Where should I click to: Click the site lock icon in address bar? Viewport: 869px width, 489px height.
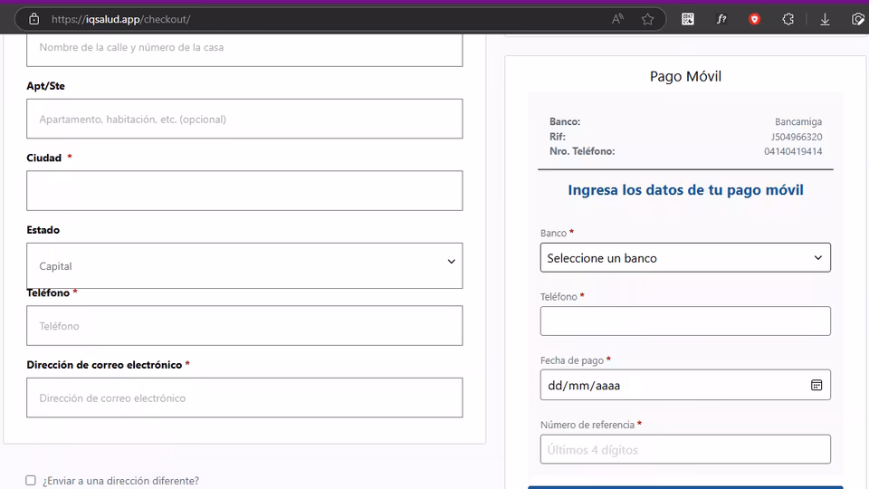pos(33,19)
